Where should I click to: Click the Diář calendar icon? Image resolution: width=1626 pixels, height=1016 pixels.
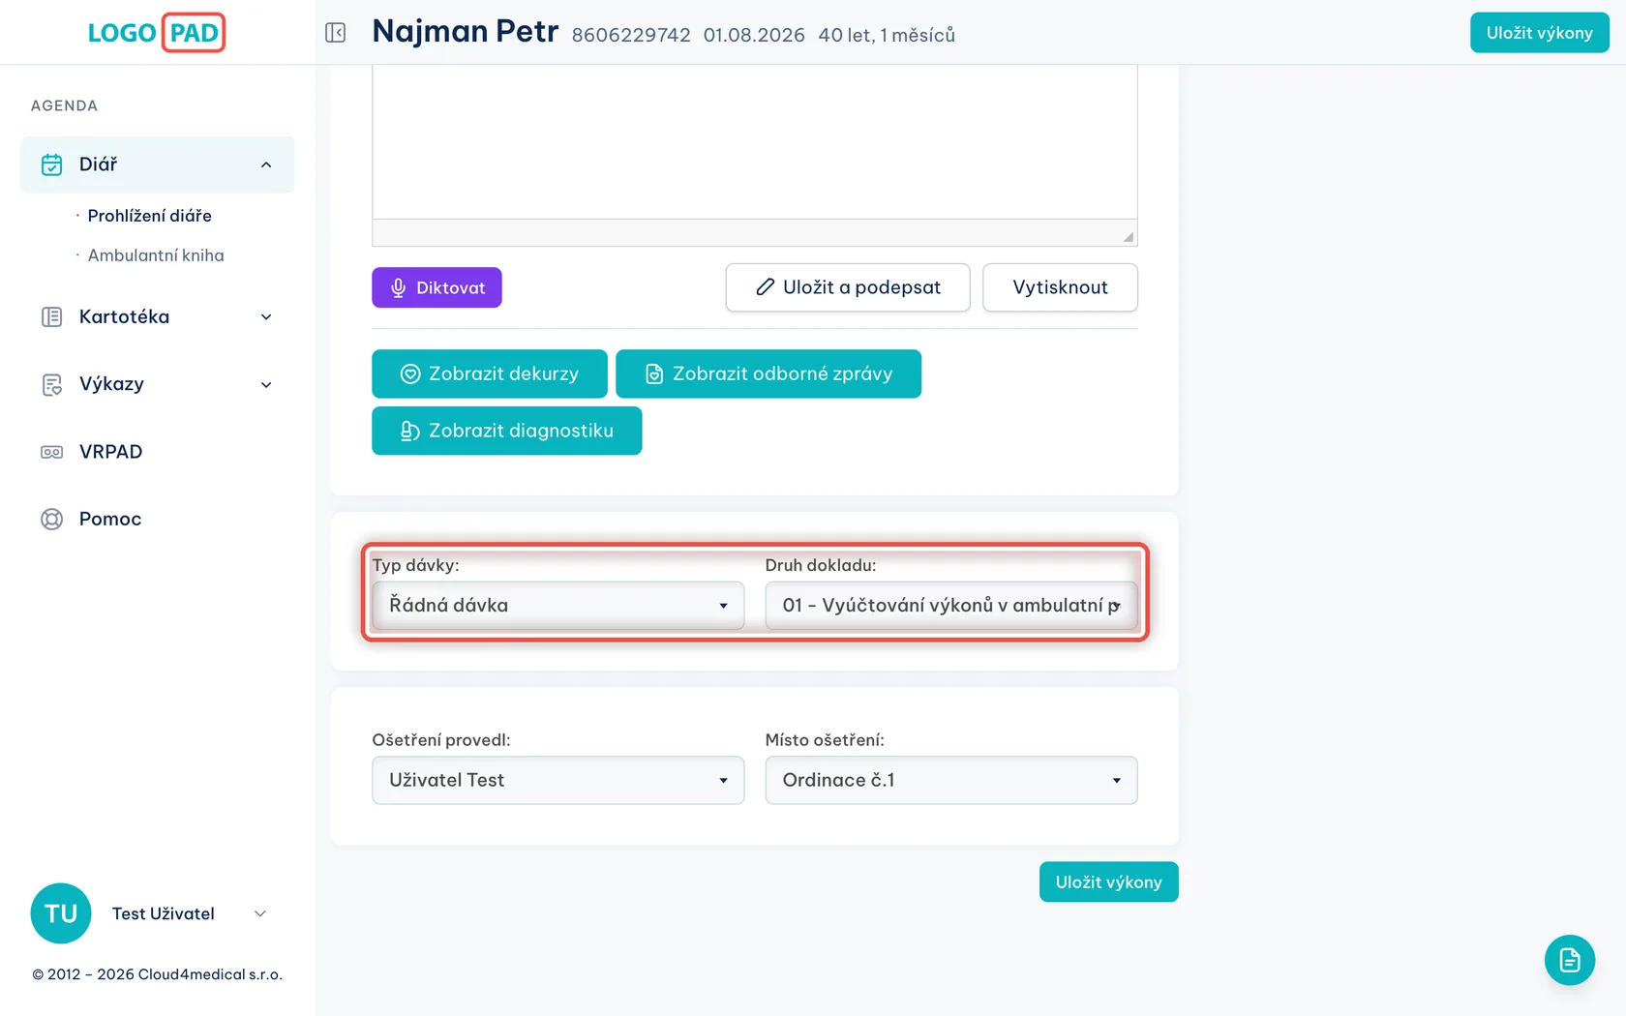coord(52,164)
